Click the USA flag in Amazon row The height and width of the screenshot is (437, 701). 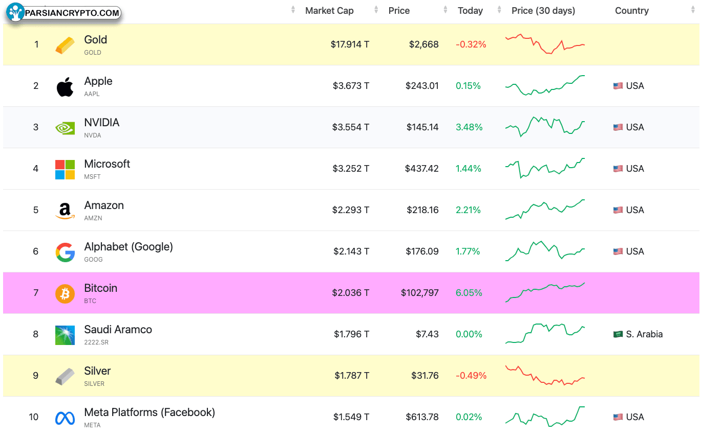point(618,210)
